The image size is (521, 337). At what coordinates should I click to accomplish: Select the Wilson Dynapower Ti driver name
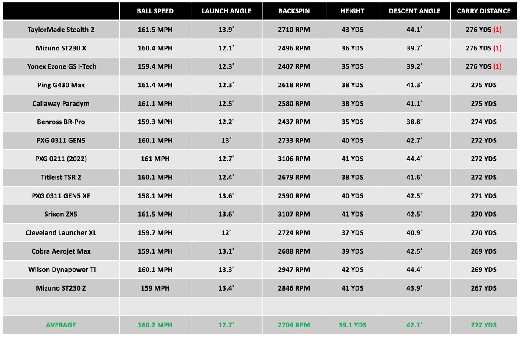point(61,270)
